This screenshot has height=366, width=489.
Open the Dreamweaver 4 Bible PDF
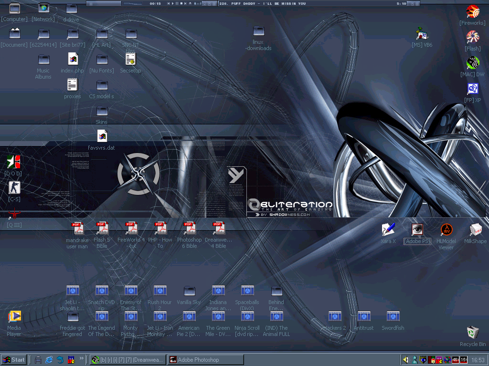[x=219, y=235]
